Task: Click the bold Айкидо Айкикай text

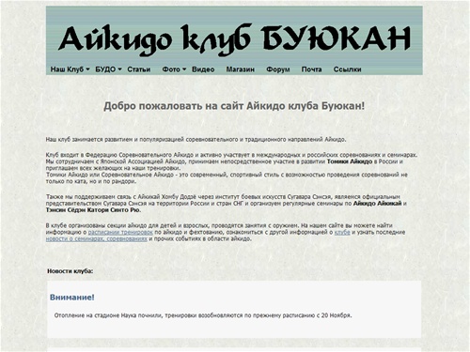Action: 377,204
